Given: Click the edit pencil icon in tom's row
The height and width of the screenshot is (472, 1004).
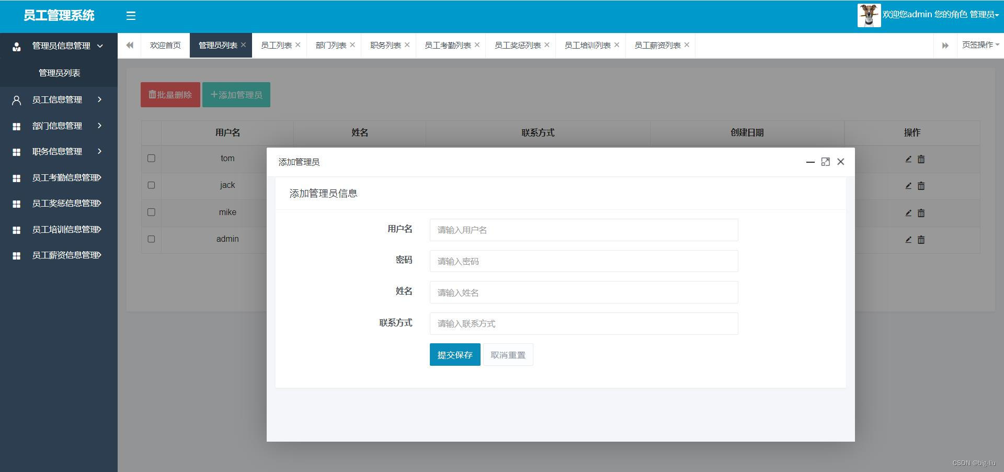Looking at the screenshot, I should click(x=908, y=159).
